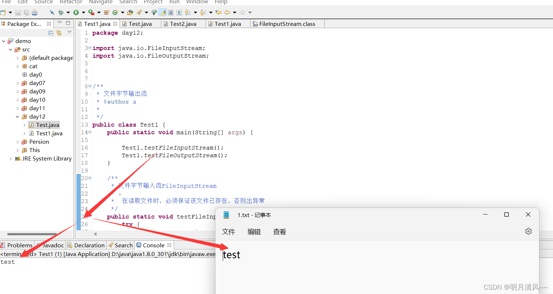Image resolution: width=553 pixels, height=294 pixels.
Task: Toggle Link with Editor icon
Action: 59,33
